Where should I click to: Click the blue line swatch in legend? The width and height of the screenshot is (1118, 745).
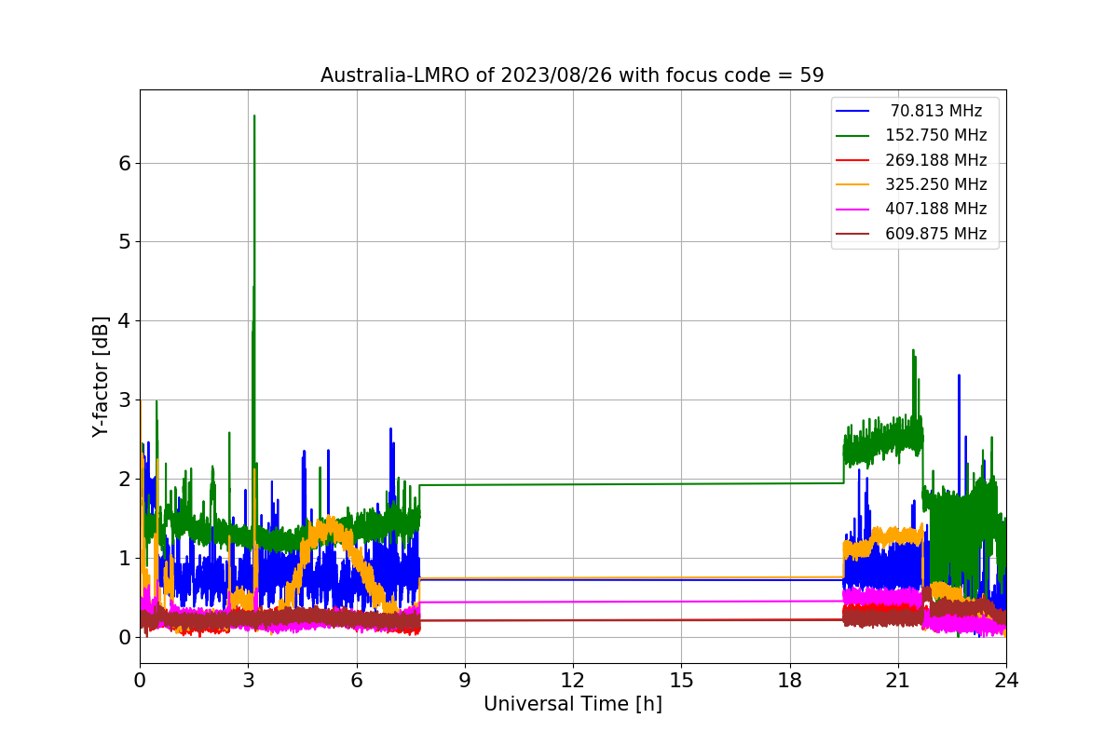point(853,111)
